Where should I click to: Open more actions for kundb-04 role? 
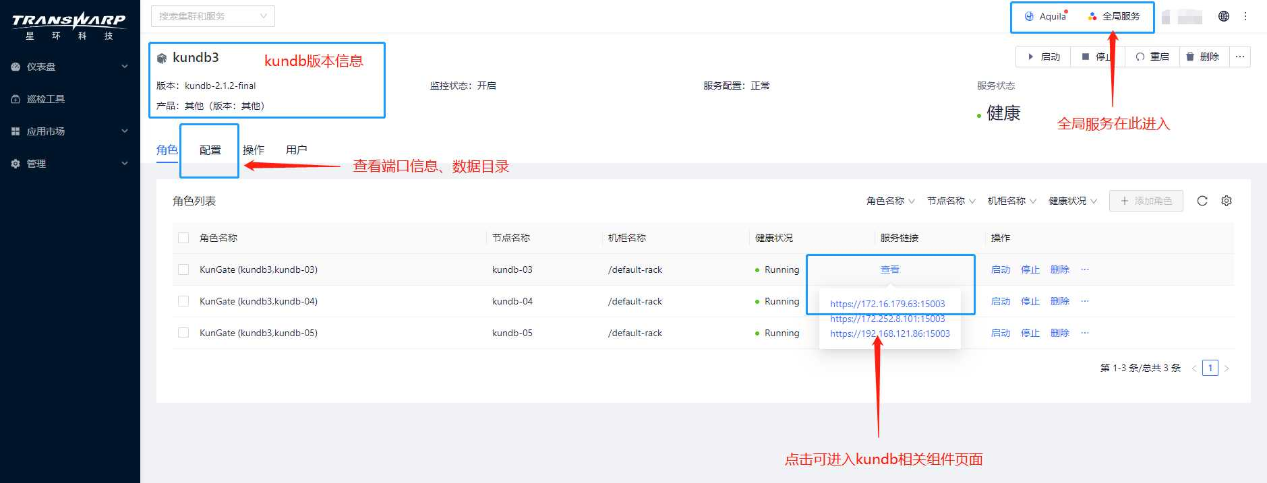click(x=1085, y=301)
